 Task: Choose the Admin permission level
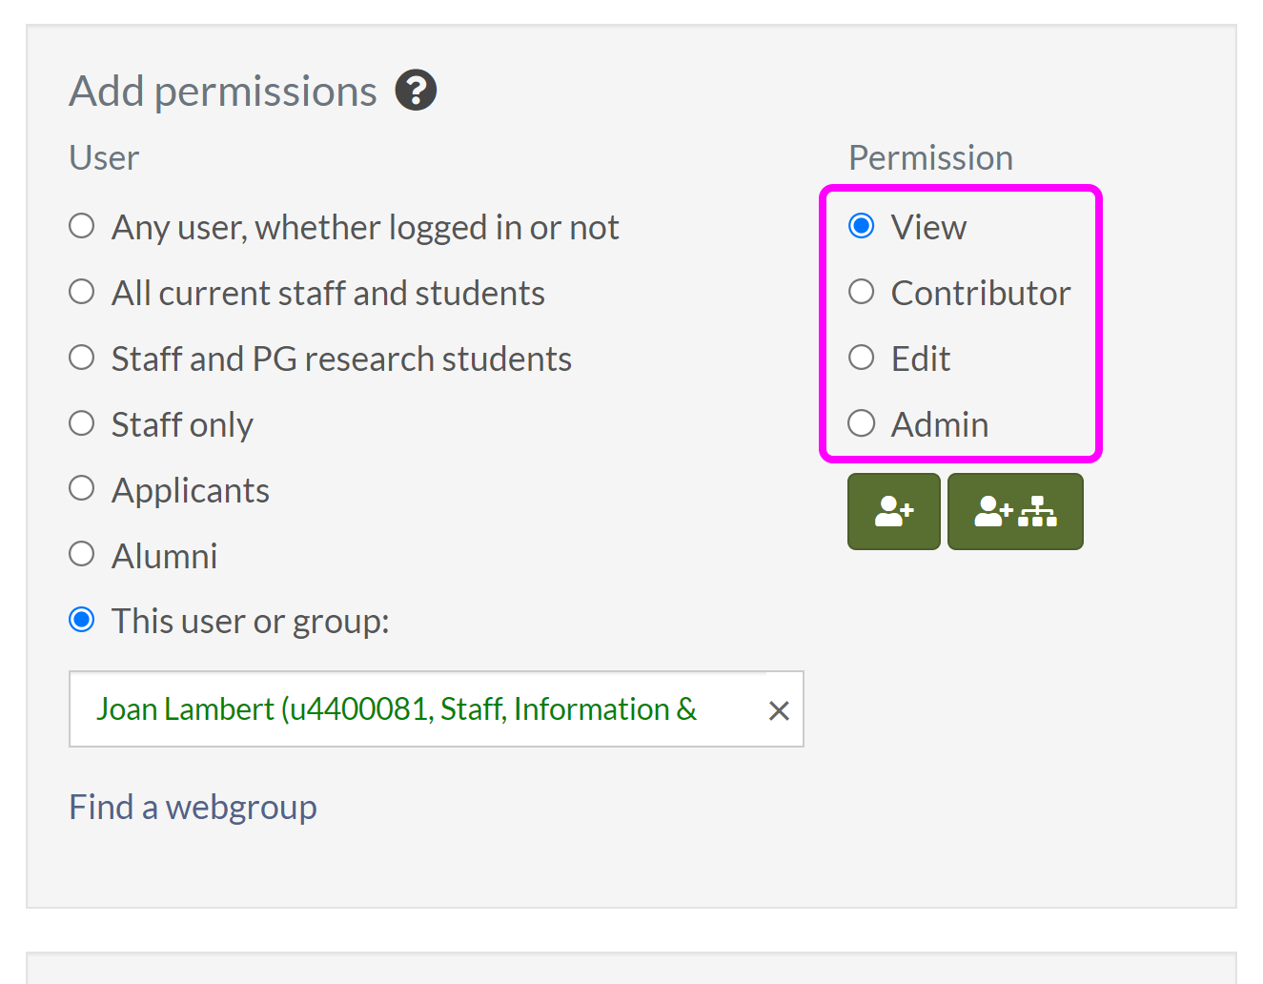click(862, 423)
